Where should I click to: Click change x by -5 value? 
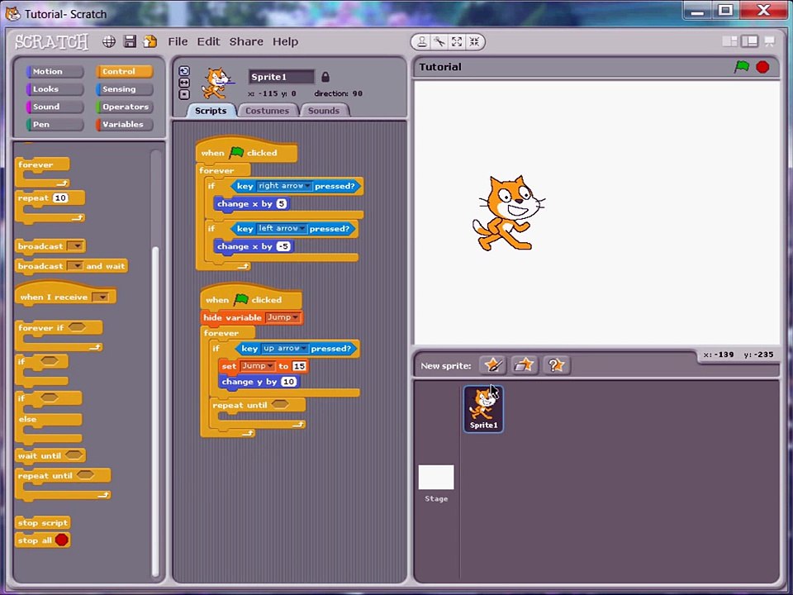coord(283,246)
